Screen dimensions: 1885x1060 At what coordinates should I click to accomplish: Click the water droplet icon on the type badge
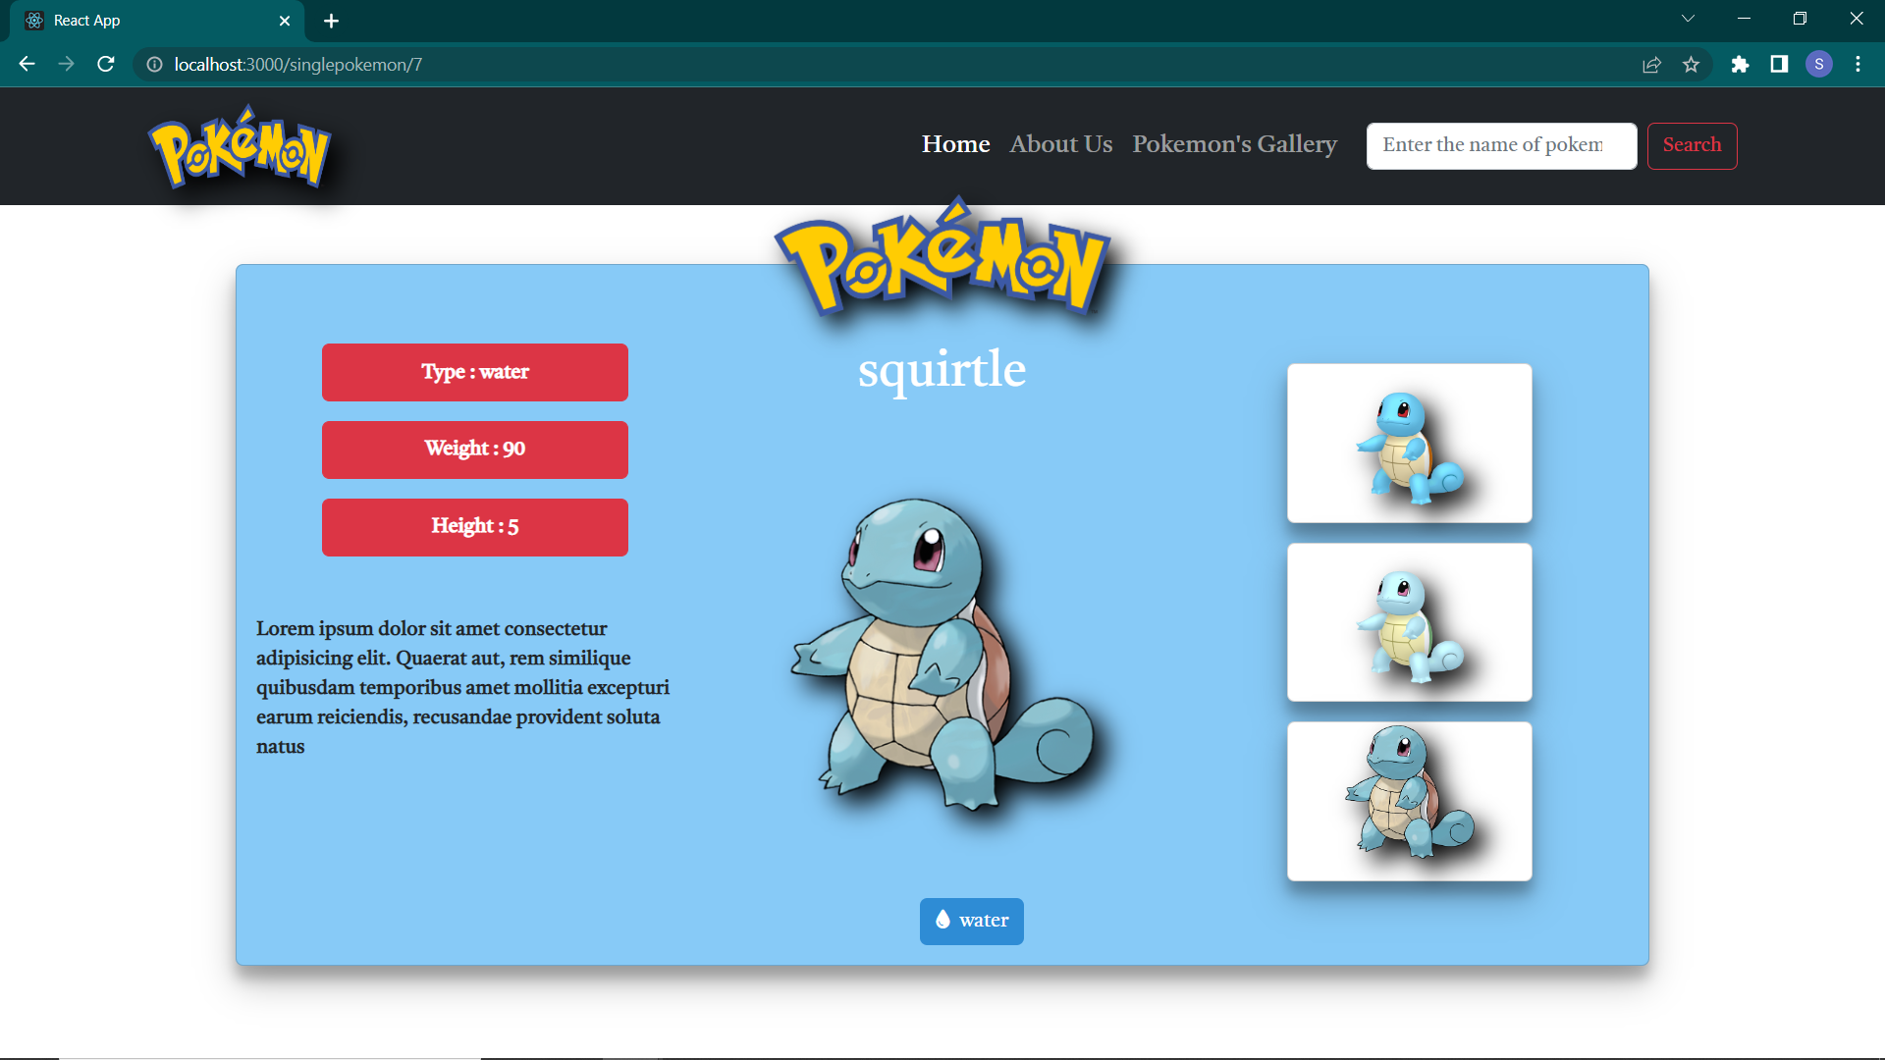943,920
